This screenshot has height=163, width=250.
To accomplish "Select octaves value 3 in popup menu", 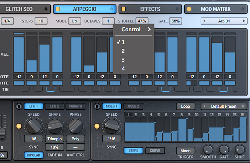I will (133, 60).
